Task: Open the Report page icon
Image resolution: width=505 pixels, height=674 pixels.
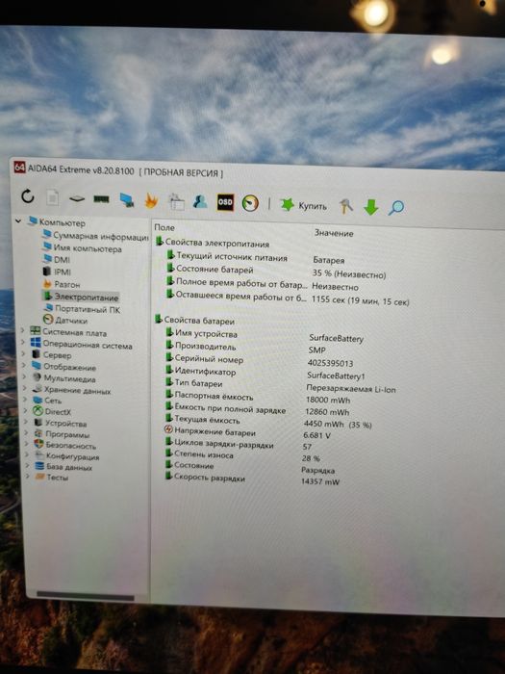Action: 52,197
